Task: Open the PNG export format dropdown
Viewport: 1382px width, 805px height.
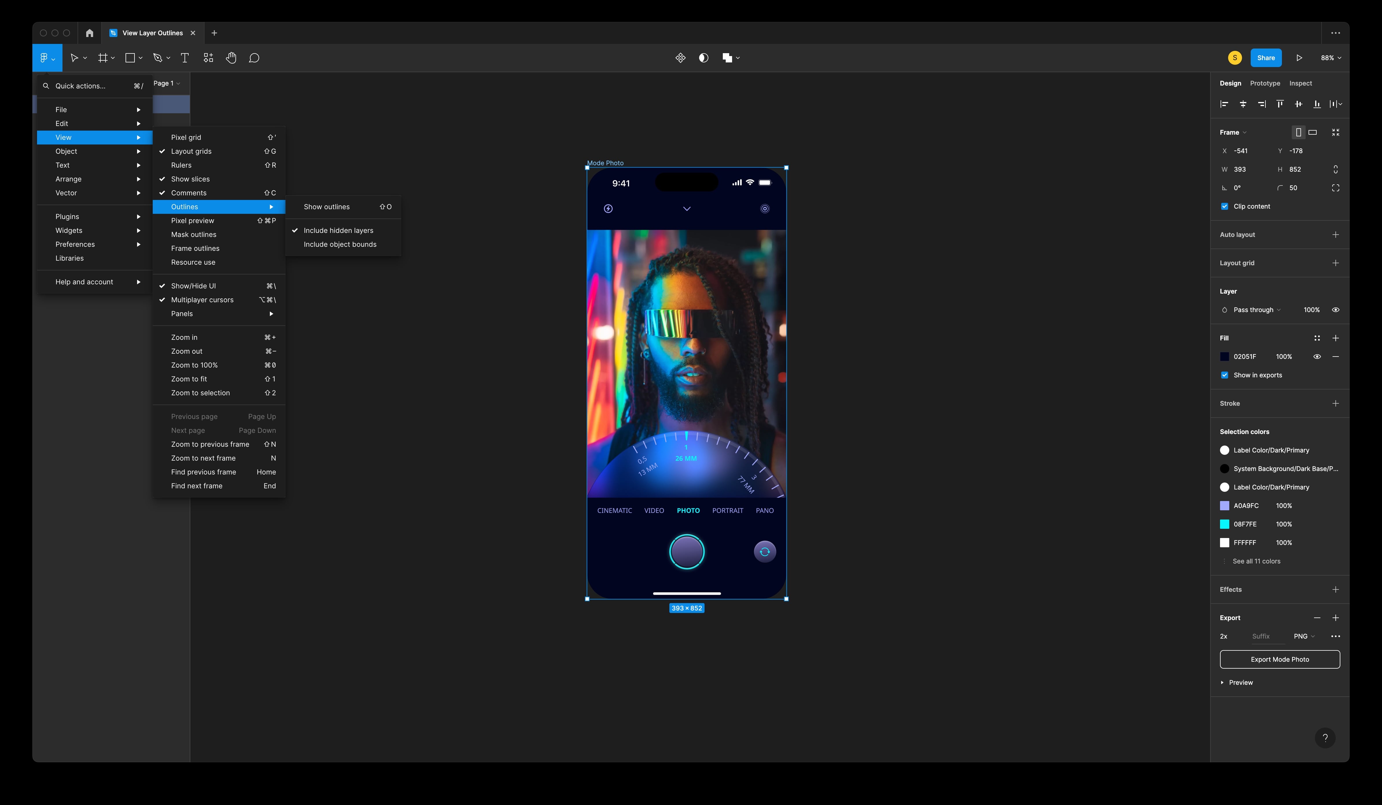Action: point(1304,636)
